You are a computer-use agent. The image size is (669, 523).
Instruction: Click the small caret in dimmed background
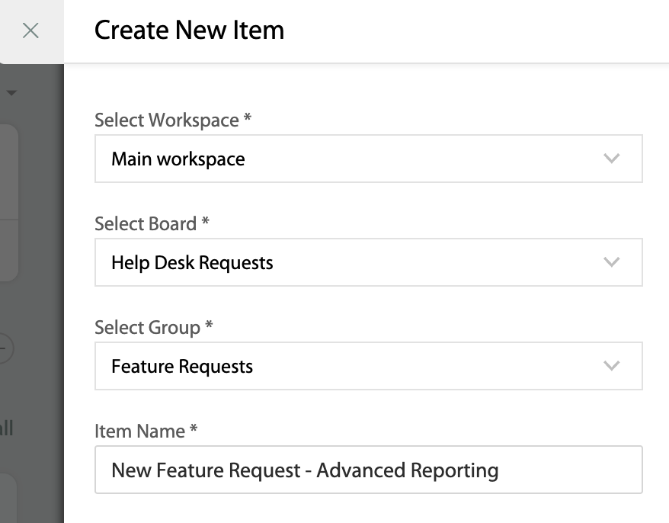click(12, 93)
